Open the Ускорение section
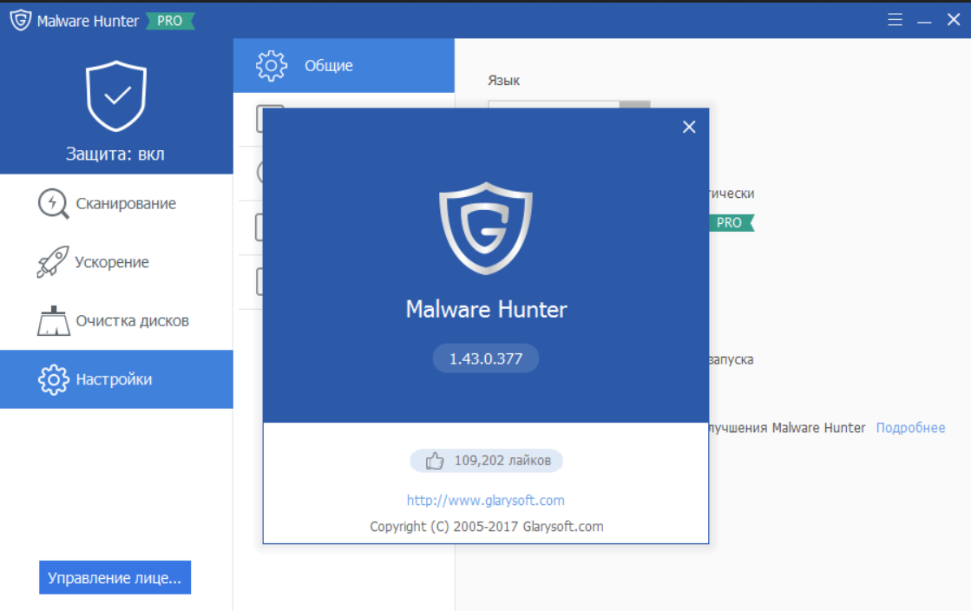 coord(116,262)
